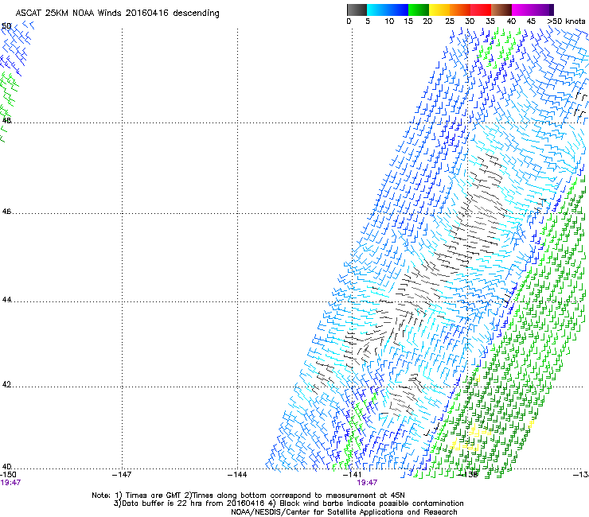Click the '-150' longitude axis label
589x517 pixels.
pyautogui.click(x=8, y=475)
